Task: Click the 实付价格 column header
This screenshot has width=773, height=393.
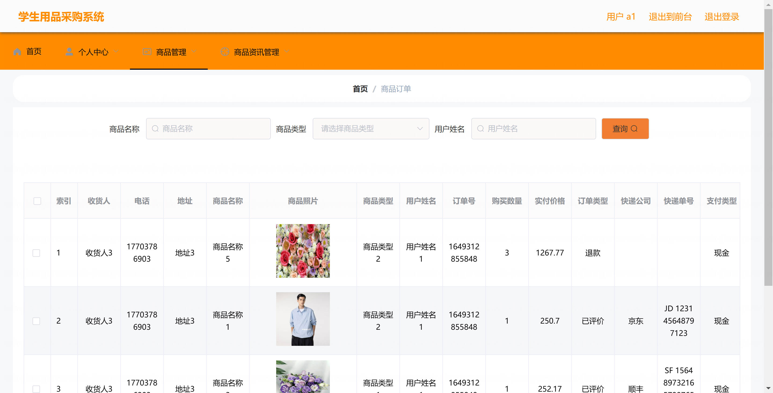Action: 550,201
